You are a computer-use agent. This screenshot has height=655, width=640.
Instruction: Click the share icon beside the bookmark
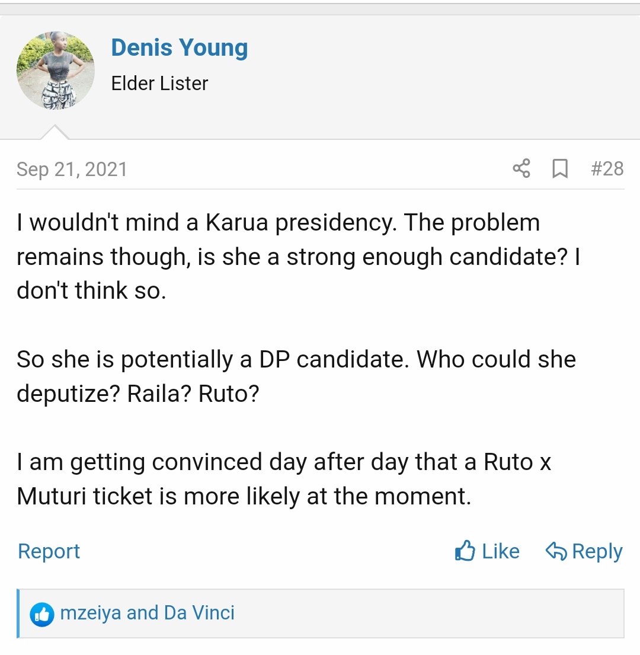(x=521, y=169)
